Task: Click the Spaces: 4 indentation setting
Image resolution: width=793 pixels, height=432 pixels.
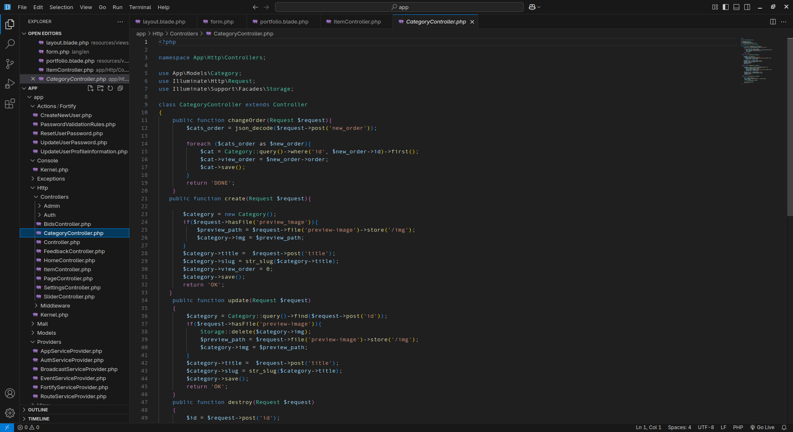Action: [x=679, y=427]
